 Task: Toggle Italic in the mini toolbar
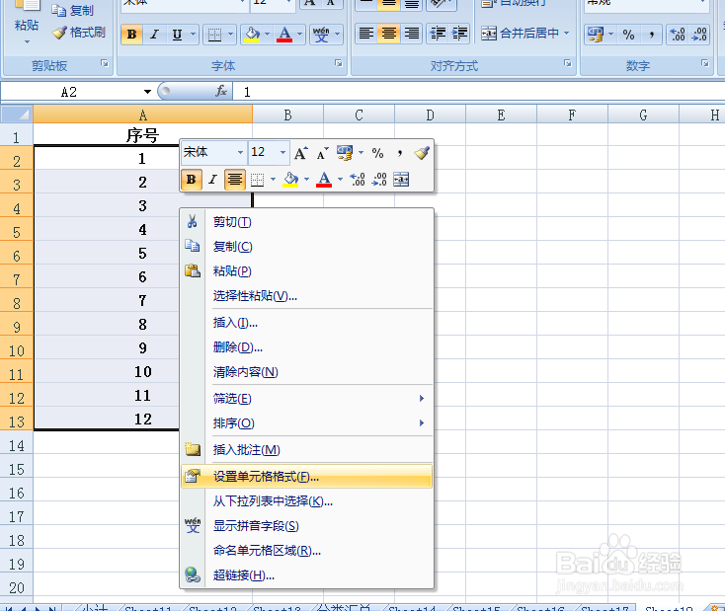click(212, 180)
